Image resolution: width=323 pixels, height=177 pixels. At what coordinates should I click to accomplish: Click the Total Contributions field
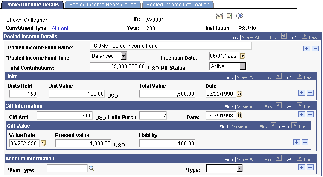(117, 66)
